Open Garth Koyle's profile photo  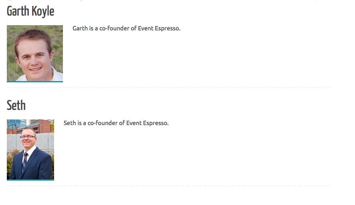point(34,53)
